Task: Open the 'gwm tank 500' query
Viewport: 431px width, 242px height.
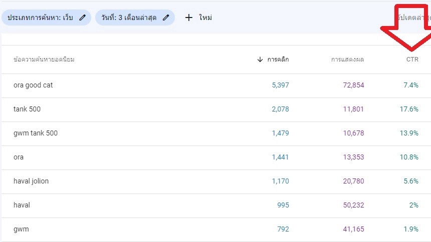Action: 39,133
